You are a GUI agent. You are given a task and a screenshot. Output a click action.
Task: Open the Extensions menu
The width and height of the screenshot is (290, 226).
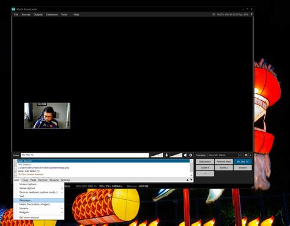point(52,15)
